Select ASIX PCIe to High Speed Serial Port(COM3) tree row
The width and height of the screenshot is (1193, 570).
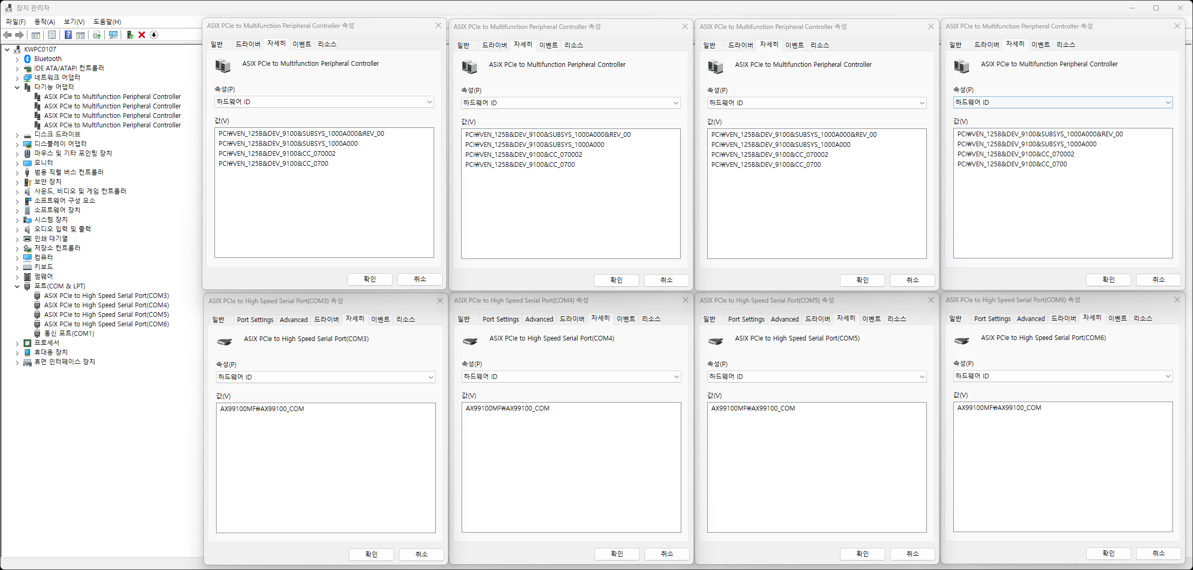click(x=106, y=296)
